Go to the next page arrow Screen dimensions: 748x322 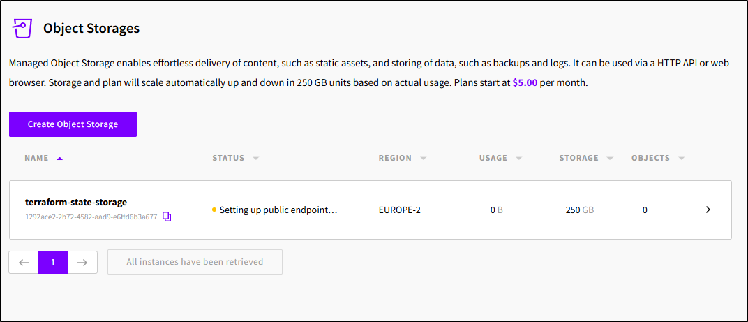coord(82,262)
